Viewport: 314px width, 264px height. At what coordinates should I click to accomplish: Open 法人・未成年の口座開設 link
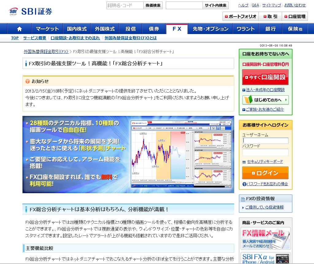(265, 90)
